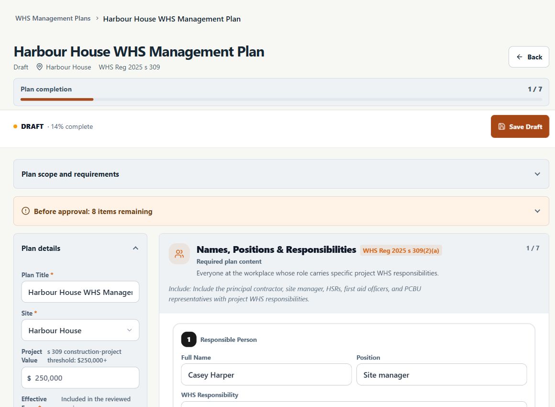Click the '14% complete' status text
The height and width of the screenshot is (407, 555).
pyautogui.click(x=72, y=126)
